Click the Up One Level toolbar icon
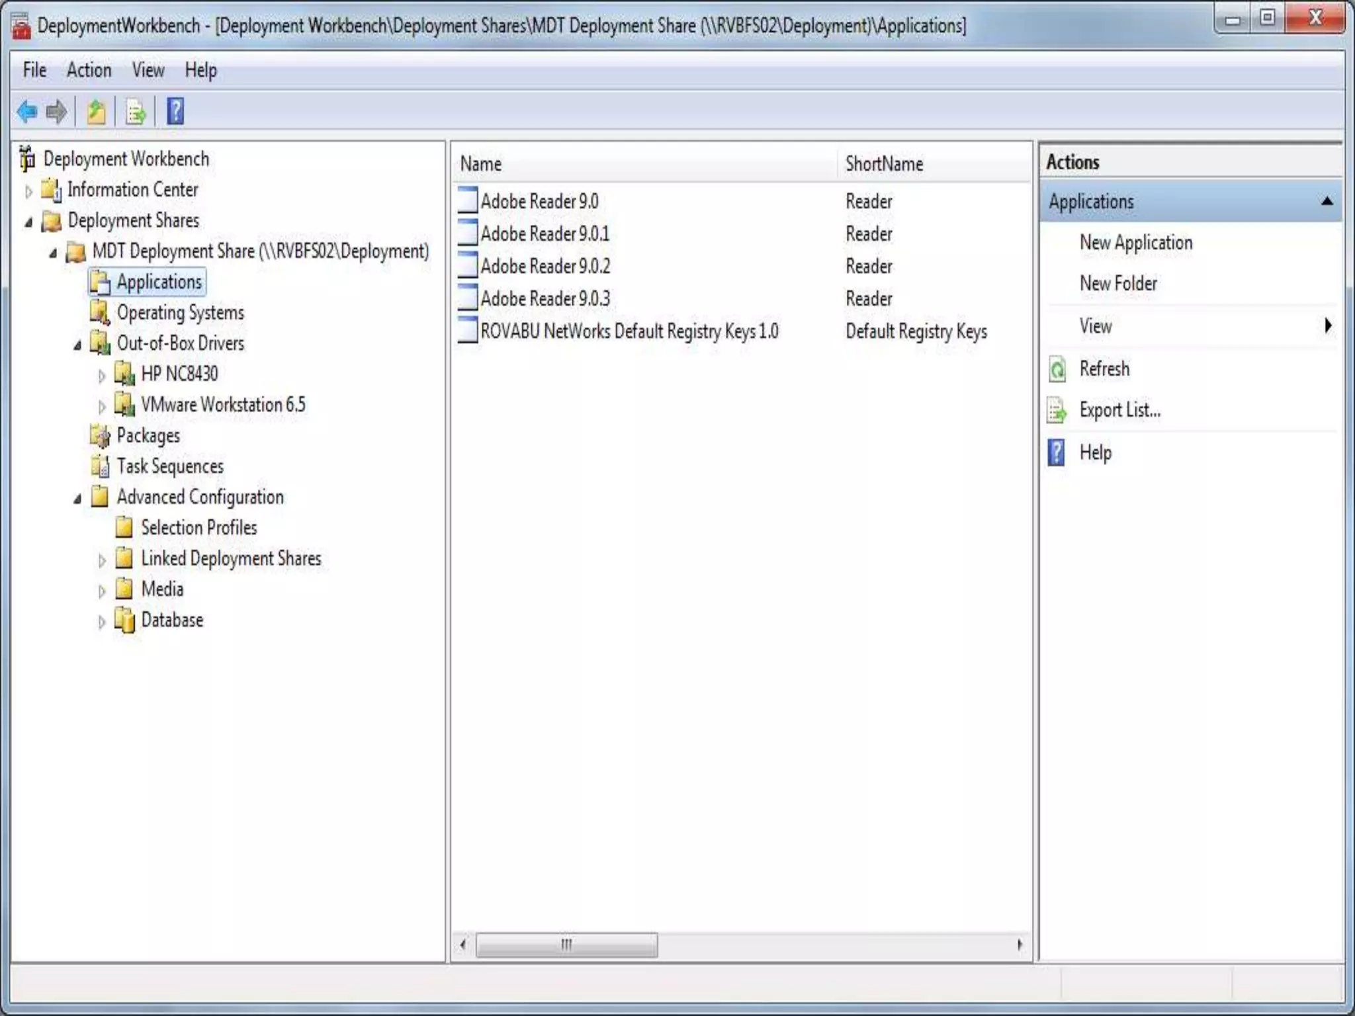This screenshot has height=1016, width=1355. coord(97,111)
